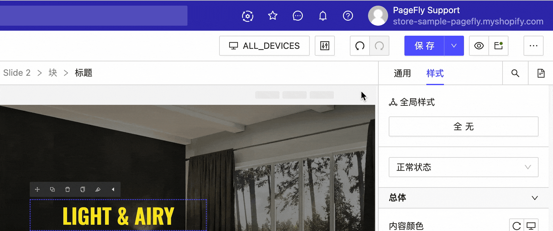
Task: Click the move handle on element toolbar
Action: [x=37, y=189]
